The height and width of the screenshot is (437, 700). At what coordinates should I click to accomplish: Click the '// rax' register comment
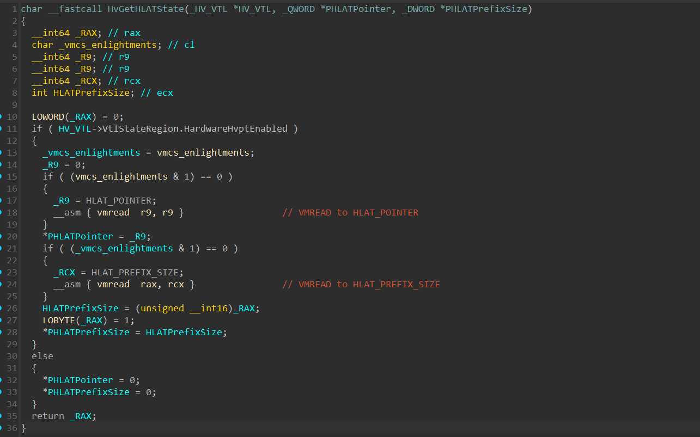pyautogui.click(x=124, y=33)
